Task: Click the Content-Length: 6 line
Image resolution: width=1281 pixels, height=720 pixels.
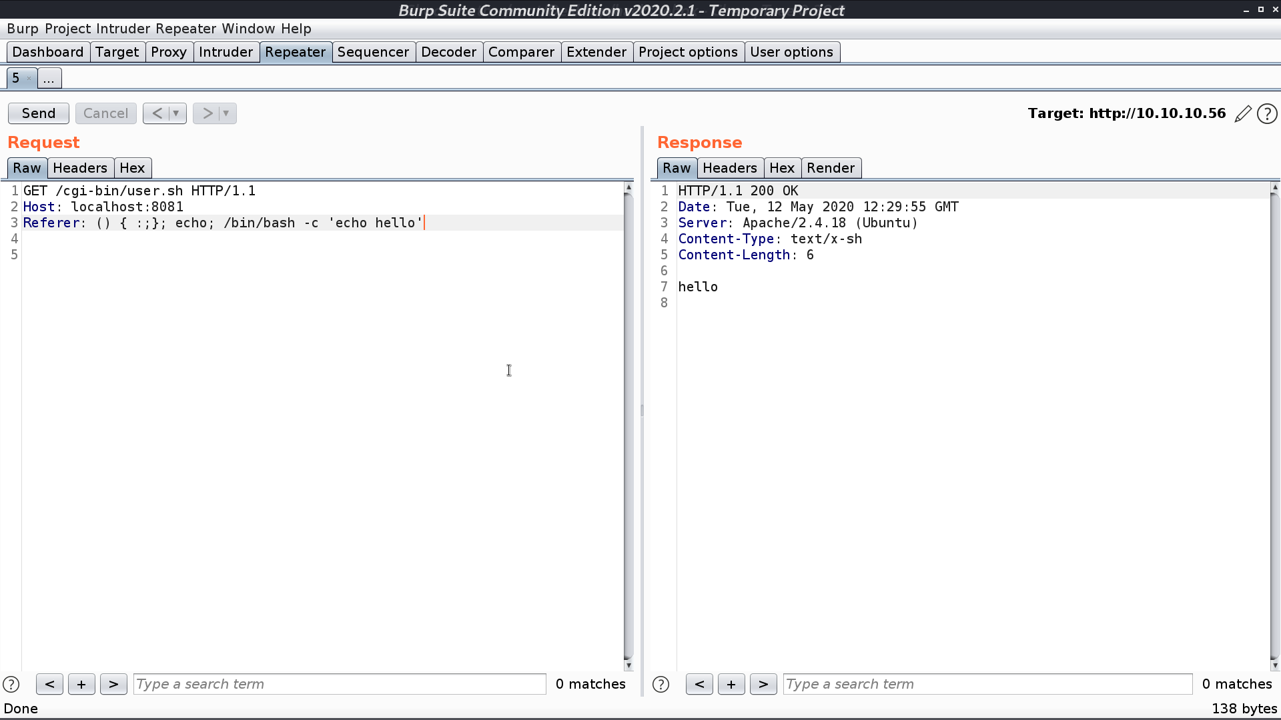Action: click(x=746, y=255)
